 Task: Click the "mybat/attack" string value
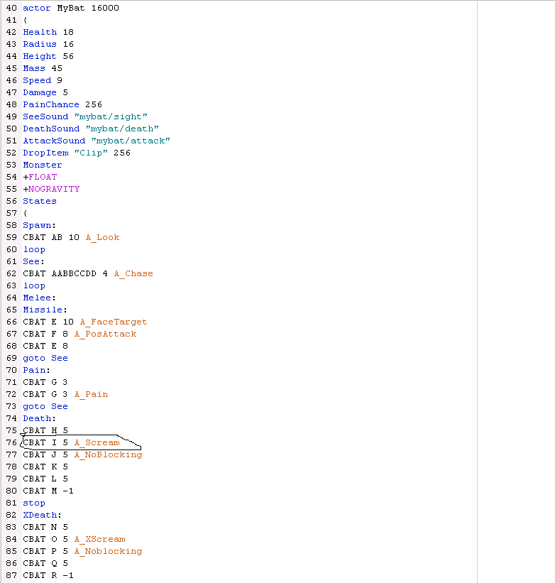tap(131, 141)
